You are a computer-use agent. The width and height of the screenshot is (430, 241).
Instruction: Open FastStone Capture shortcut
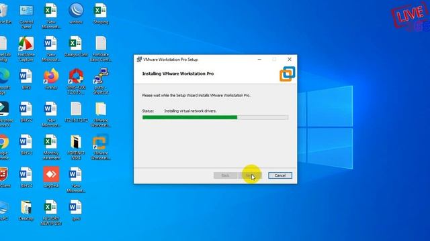click(x=26, y=49)
